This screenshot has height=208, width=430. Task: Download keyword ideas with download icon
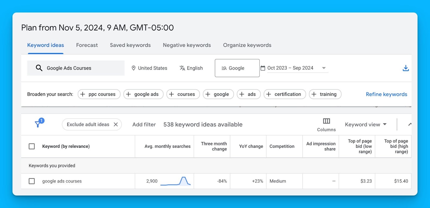point(406,68)
